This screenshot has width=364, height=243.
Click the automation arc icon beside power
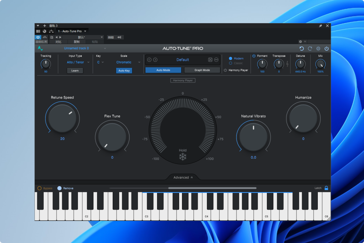pyautogui.click(x=45, y=37)
